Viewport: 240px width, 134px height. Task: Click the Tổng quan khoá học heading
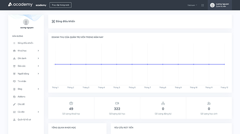click(64, 127)
